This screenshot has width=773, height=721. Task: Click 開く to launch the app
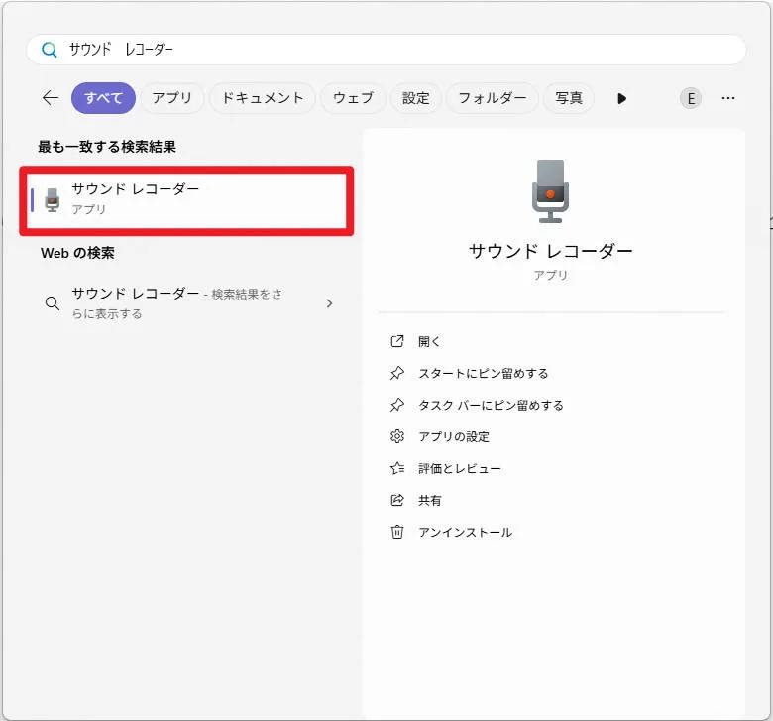pyautogui.click(x=429, y=341)
